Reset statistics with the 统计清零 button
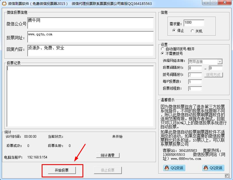Screen dimensions: 233x180 (x=108, y=155)
